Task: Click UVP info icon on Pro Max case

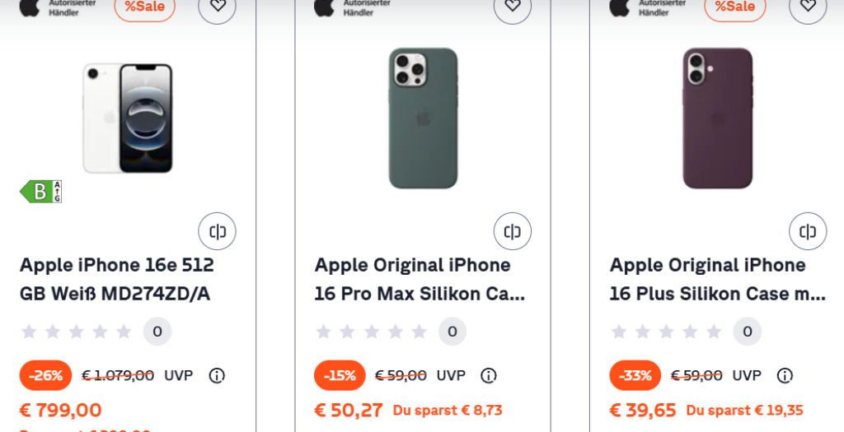Action: click(489, 376)
